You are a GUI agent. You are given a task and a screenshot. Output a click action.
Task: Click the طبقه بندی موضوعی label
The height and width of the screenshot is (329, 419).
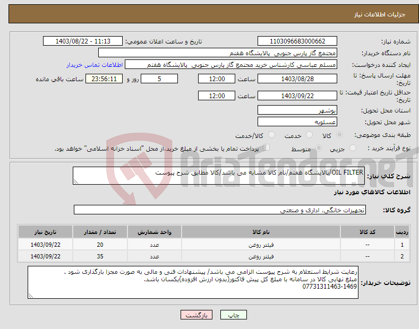coord(382,135)
